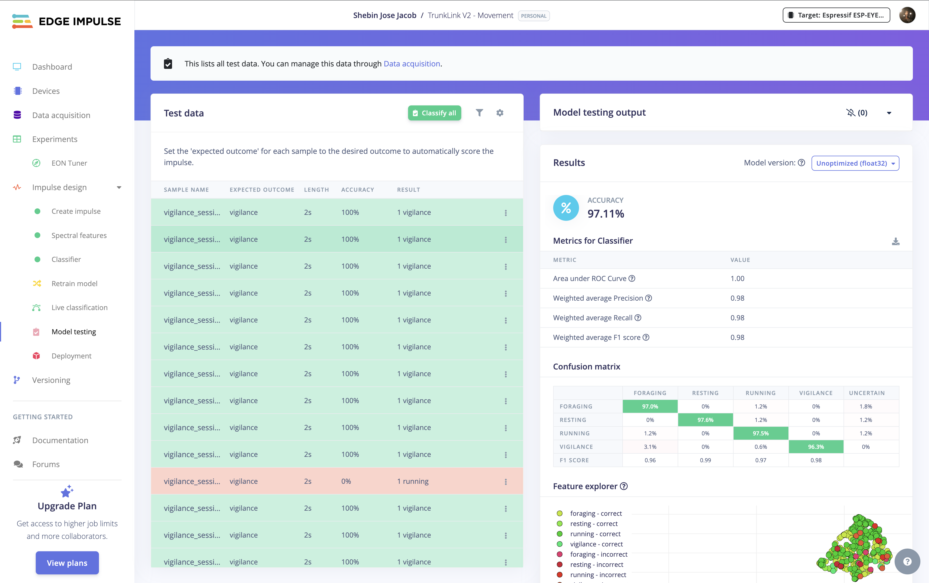
Task: Select the Target: Espressif ESP-EYE button
Action: pos(836,15)
